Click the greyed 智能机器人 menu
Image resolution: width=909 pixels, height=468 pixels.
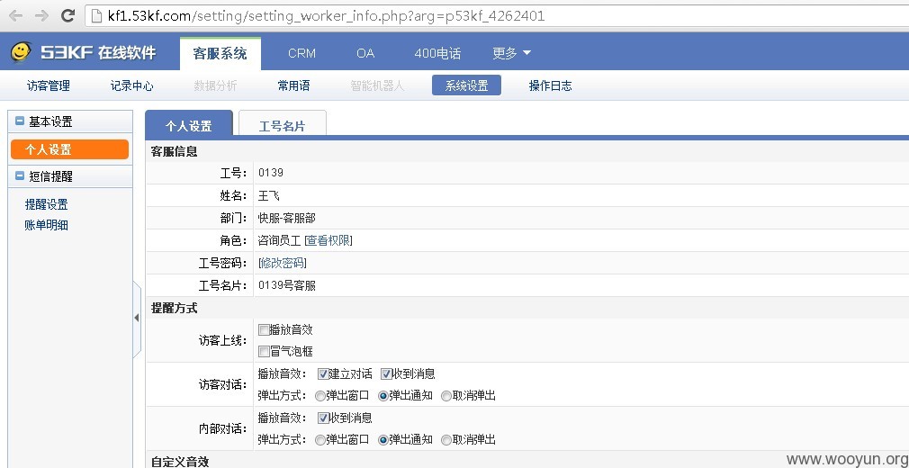click(x=377, y=85)
